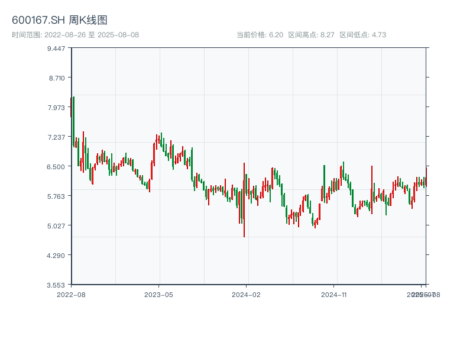Click the 区间低点 4.73 label

click(x=362, y=35)
